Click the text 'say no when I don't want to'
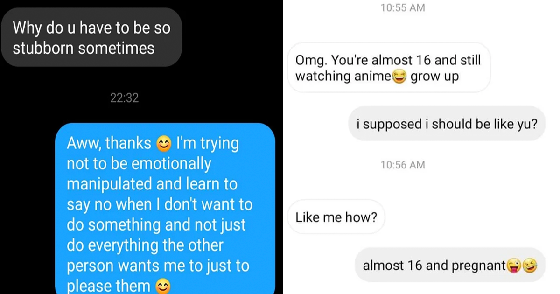 159,204
